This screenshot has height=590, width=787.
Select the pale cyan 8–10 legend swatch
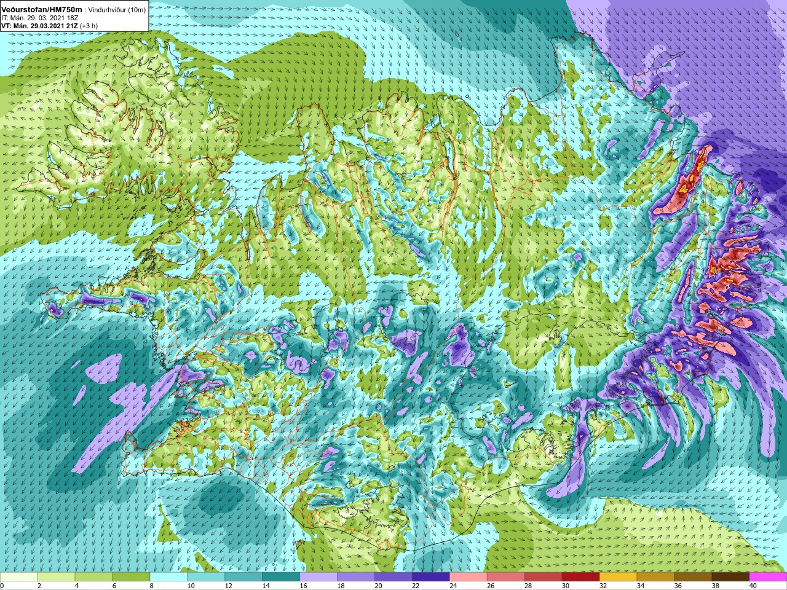168,576
